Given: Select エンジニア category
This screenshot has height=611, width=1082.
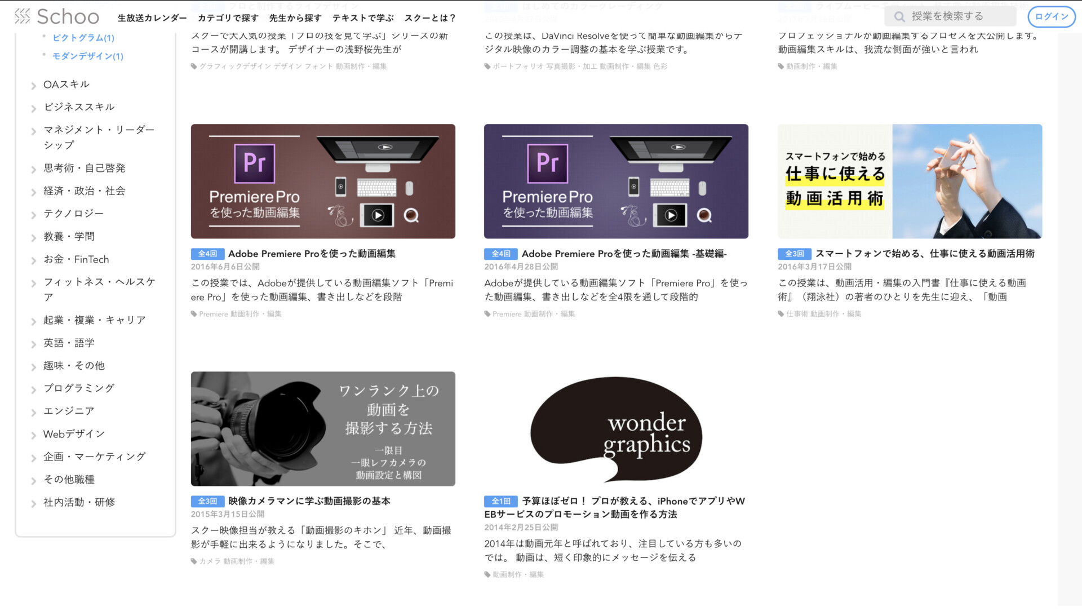Looking at the screenshot, I should point(69,411).
